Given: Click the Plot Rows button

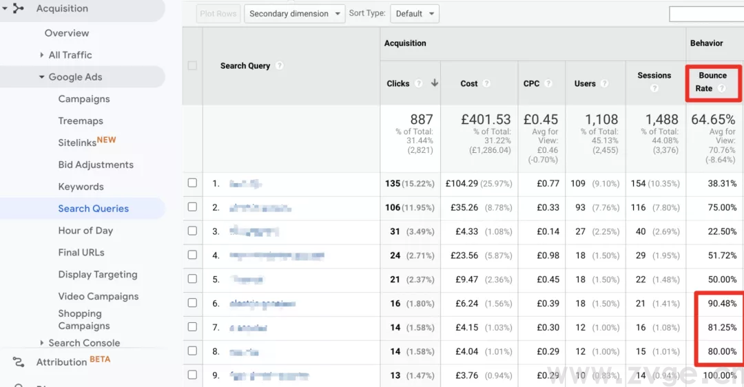Looking at the screenshot, I should pyautogui.click(x=218, y=14).
